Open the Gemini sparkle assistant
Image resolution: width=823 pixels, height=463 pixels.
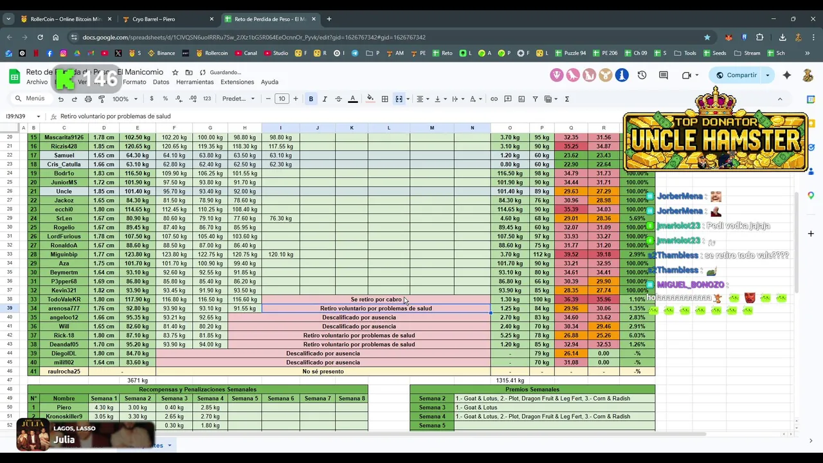(787, 75)
